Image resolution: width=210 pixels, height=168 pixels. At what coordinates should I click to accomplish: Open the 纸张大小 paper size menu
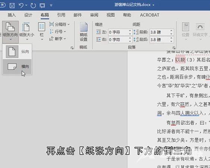point(27,32)
